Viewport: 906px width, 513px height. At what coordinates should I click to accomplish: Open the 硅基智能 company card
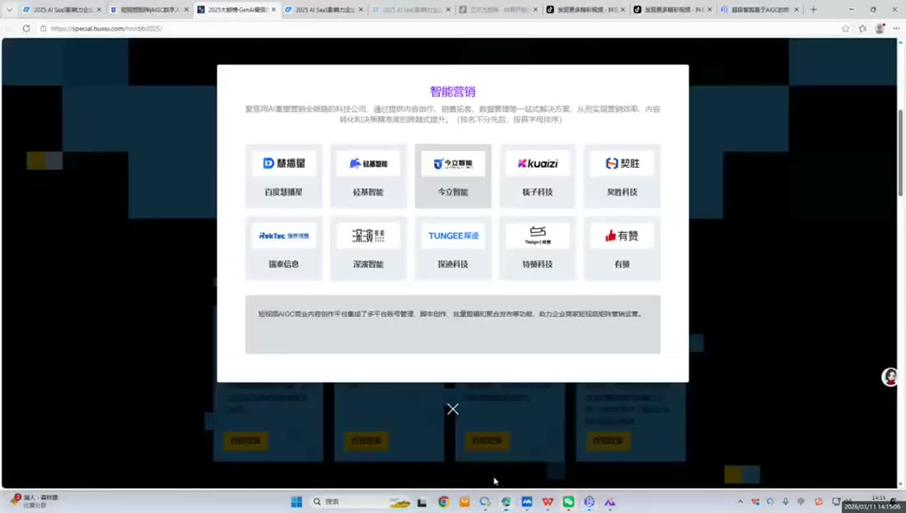point(368,175)
